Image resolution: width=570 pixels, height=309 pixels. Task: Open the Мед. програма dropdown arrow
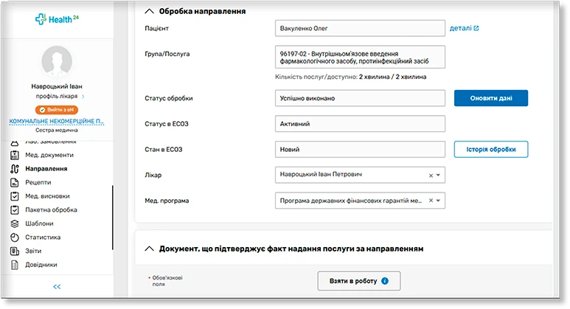[x=439, y=201]
